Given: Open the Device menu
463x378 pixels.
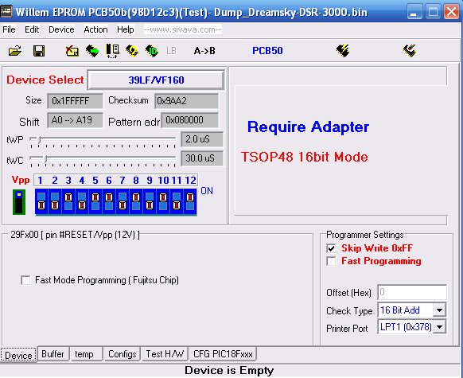Looking at the screenshot, I should pyautogui.click(x=61, y=29).
